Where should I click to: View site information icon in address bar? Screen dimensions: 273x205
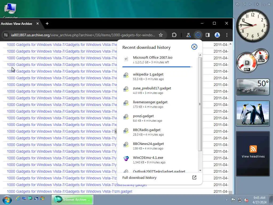6,35
